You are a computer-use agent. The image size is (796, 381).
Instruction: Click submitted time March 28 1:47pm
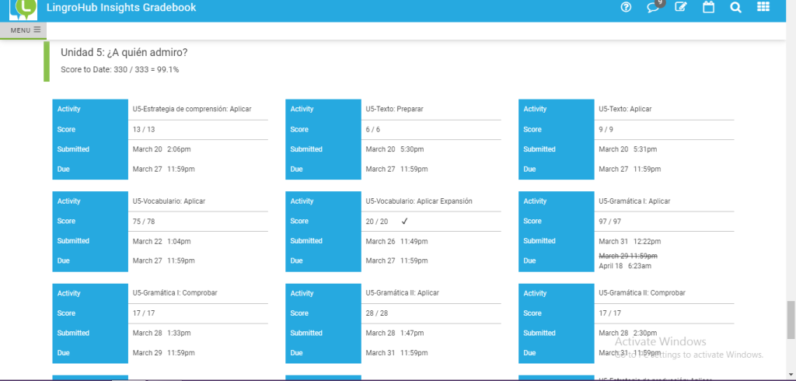[x=394, y=334]
